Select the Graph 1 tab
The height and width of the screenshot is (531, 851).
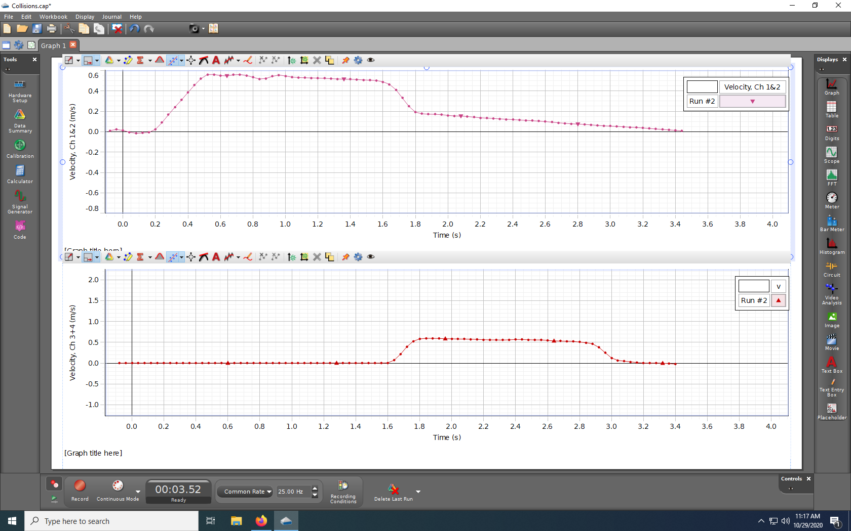(x=53, y=46)
